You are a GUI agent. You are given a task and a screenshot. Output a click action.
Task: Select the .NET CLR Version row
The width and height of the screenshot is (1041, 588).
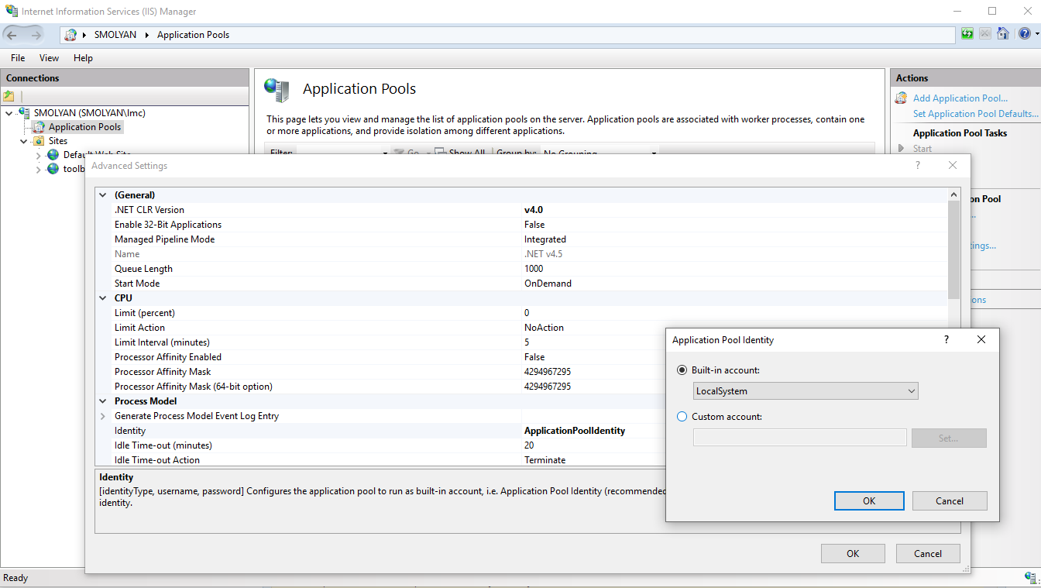click(521, 210)
